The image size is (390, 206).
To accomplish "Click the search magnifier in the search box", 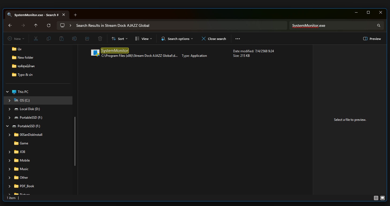I will 379,26.
